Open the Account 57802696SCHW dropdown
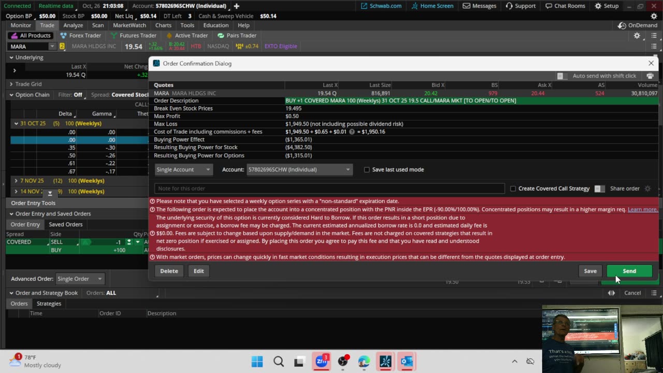The height and width of the screenshot is (373, 663). (x=299, y=169)
